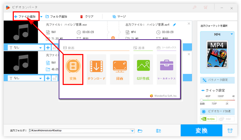
Task: Open the ツールボックス toolbox icon
Action: 166,69
